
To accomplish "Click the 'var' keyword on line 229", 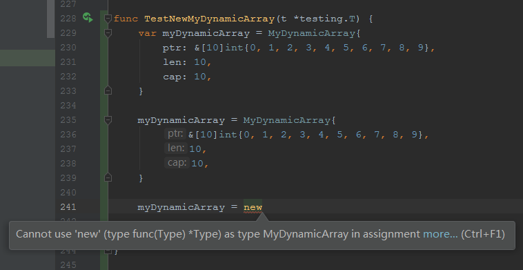I will tap(147, 33).
